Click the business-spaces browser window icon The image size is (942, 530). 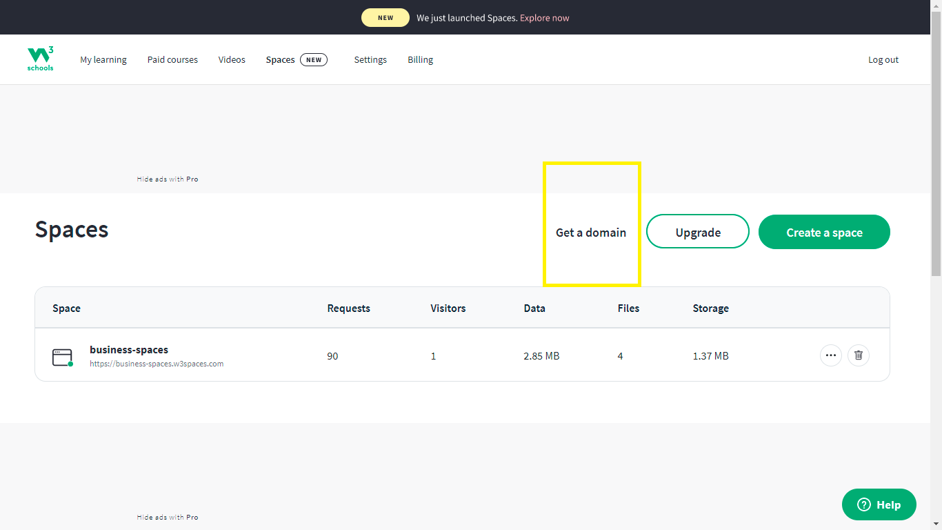(x=63, y=357)
